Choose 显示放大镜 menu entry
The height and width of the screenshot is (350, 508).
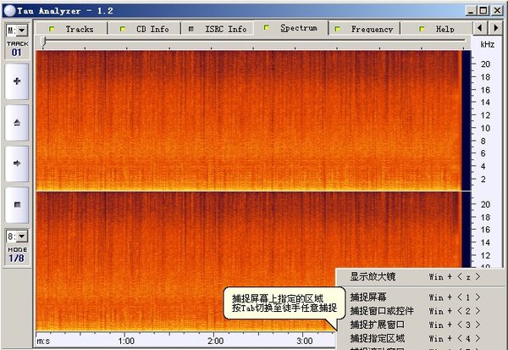point(422,276)
